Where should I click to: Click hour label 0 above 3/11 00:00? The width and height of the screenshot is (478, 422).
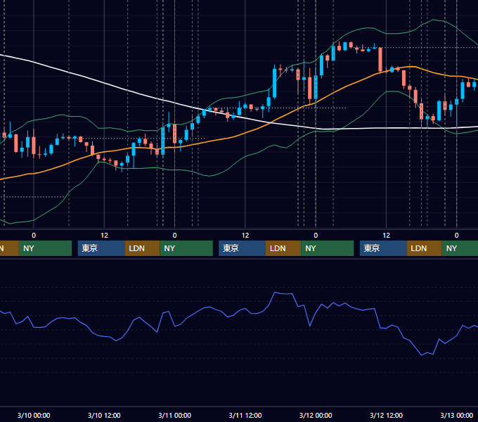174,236
